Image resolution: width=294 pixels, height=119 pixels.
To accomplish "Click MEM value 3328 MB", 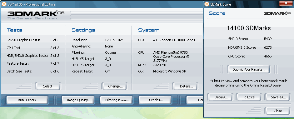I will [x=160, y=65].
